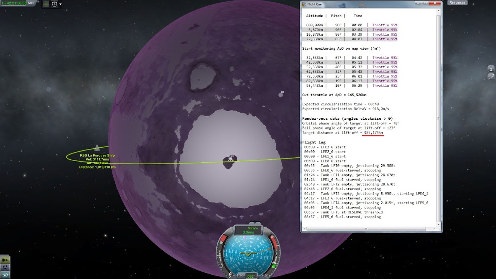The width and height of the screenshot is (496, 279).
Task: Click the scroll up arrow in Flight Cues
Action: coord(439,11)
